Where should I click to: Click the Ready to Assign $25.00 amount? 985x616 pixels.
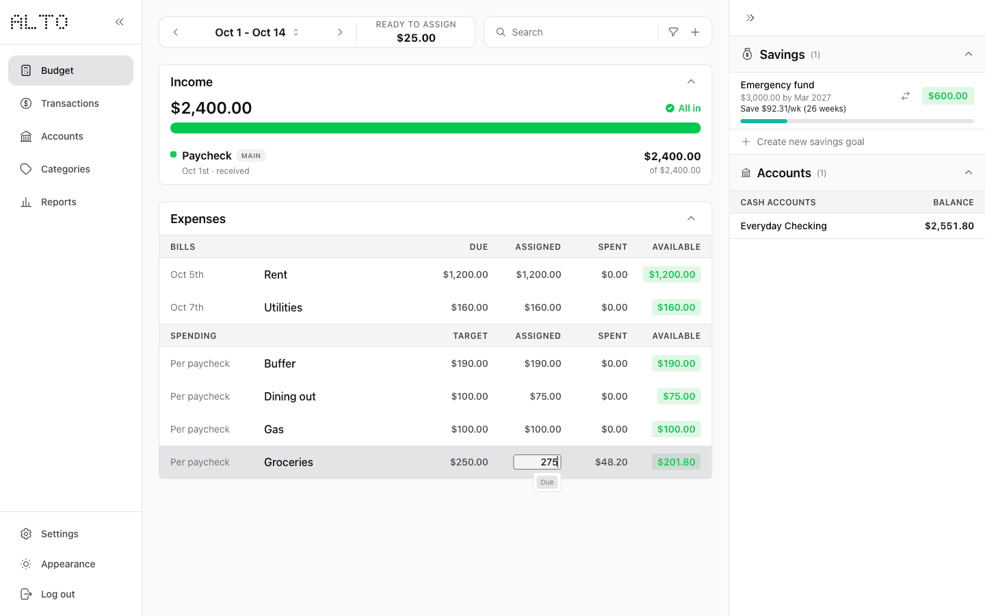click(x=416, y=38)
